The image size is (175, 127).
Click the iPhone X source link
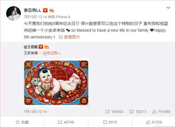point(63,17)
